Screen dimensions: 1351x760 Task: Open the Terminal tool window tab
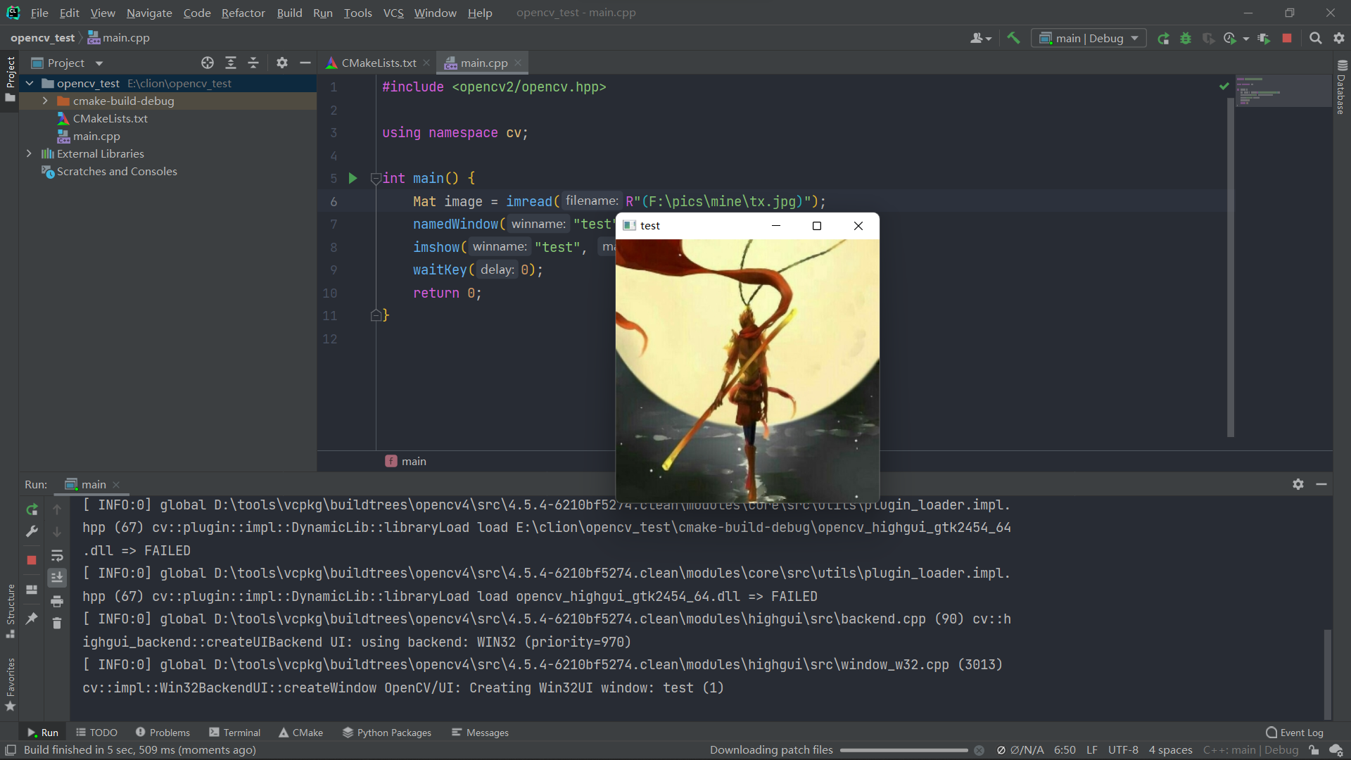234,733
